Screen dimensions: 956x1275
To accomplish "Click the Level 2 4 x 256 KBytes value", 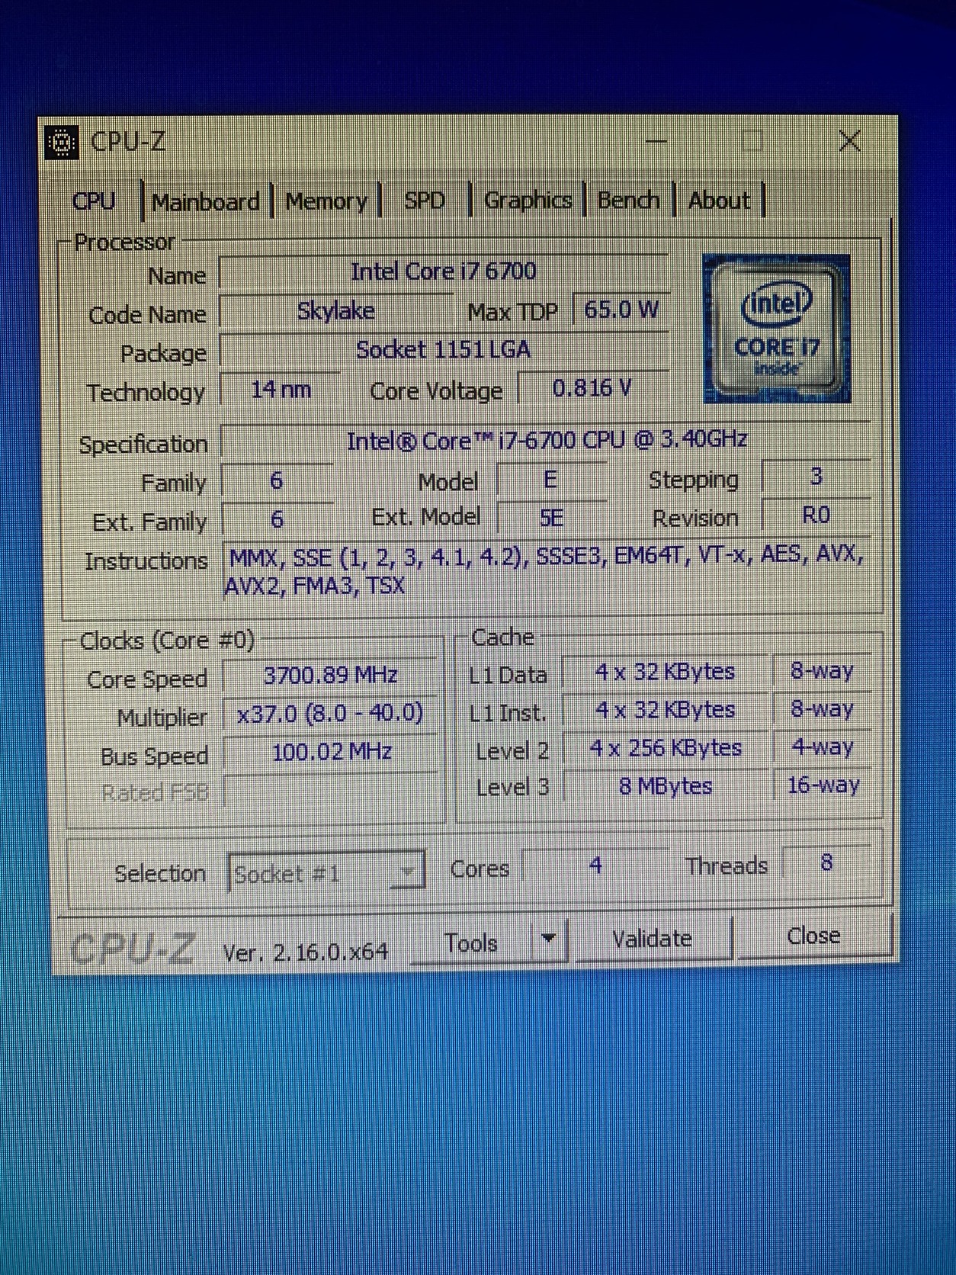I will click(x=666, y=748).
